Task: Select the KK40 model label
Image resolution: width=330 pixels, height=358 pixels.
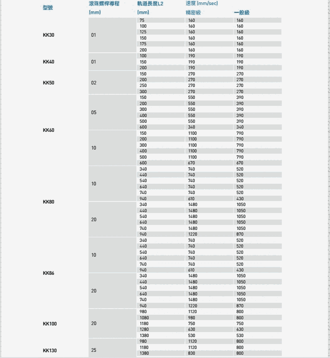Action: pos(48,62)
